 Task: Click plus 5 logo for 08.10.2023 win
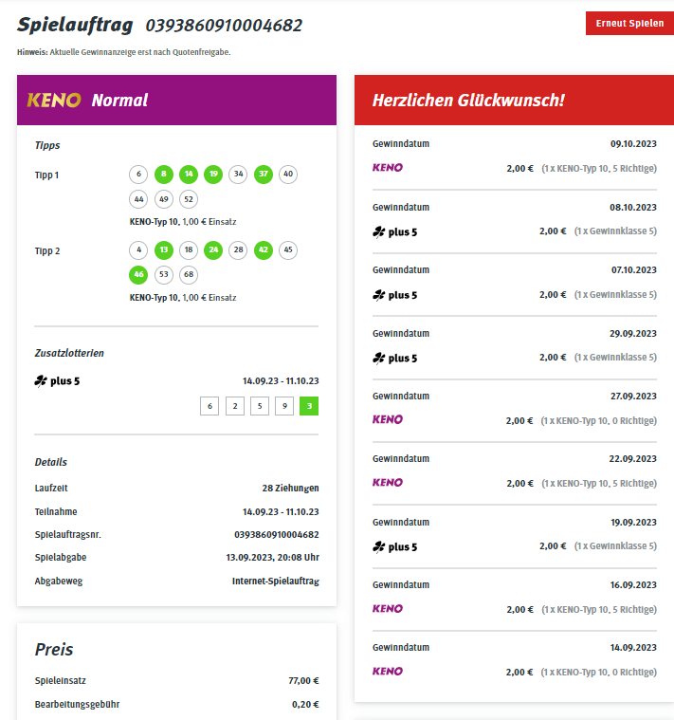(x=395, y=231)
